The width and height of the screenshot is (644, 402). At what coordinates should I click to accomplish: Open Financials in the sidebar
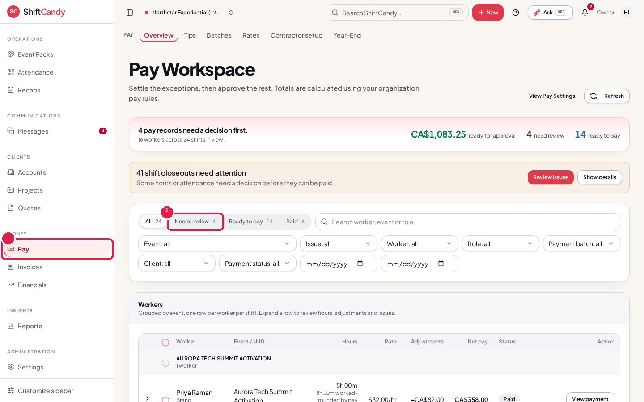[x=57, y=285]
